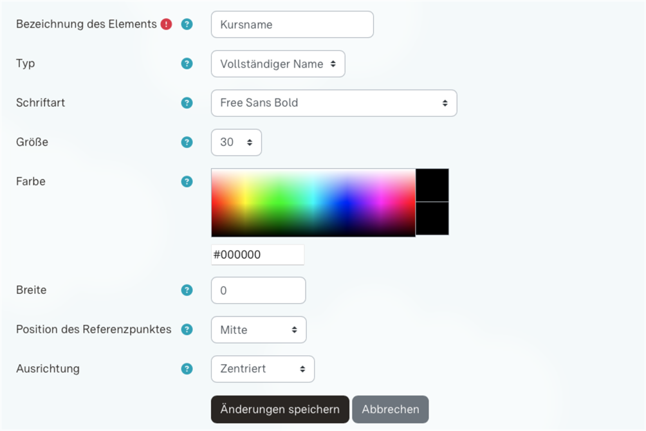Open the Typ dropdown showing Vollständiger Name
The width and height of the screenshot is (646, 431).
point(278,64)
